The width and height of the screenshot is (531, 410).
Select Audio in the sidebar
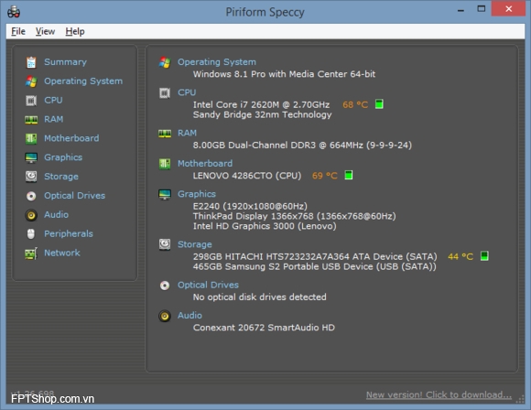coord(56,215)
